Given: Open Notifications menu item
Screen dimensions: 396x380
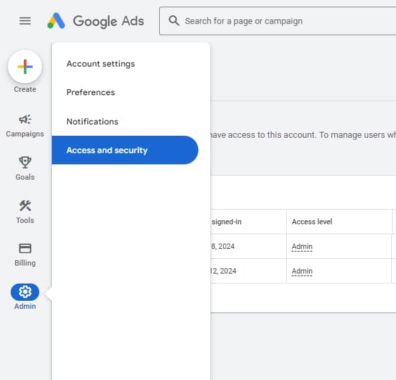Looking at the screenshot, I should tap(93, 122).
